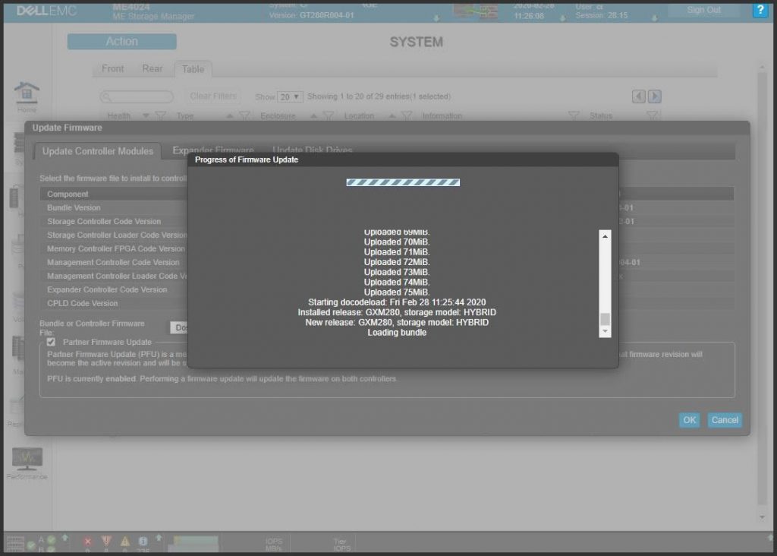The width and height of the screenshot is (777, 556).
Task: Click the red error events icon in footer
Action: [88, 542]
